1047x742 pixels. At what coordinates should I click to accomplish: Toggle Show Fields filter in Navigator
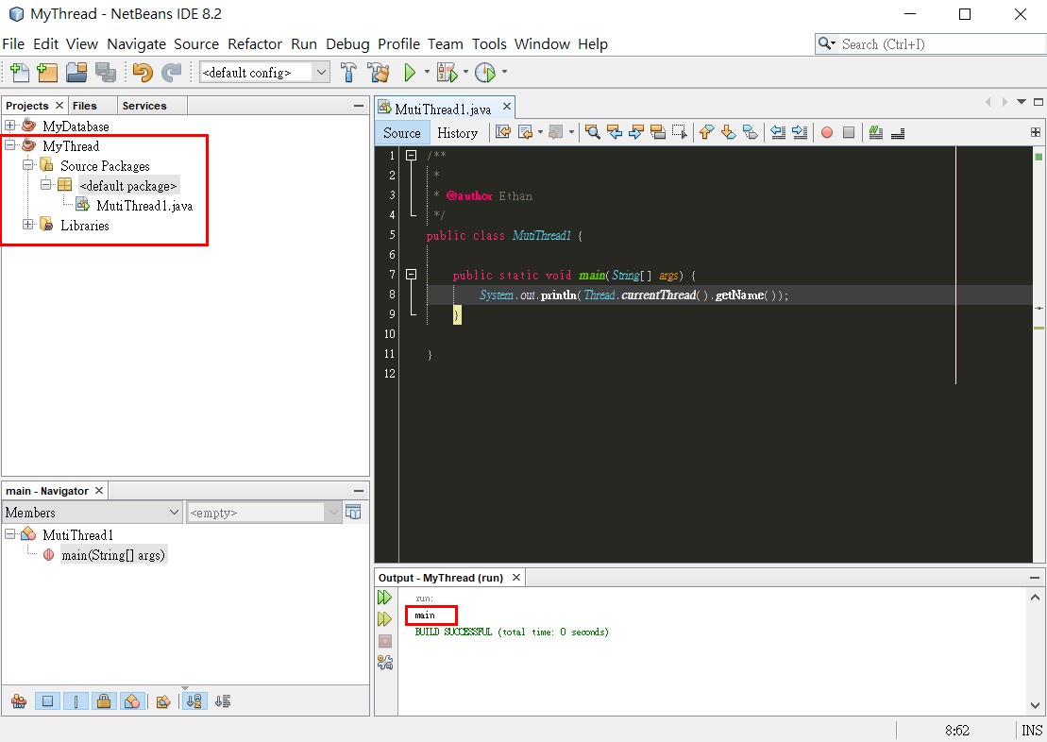pyautogui.click(x=47, y=701)
